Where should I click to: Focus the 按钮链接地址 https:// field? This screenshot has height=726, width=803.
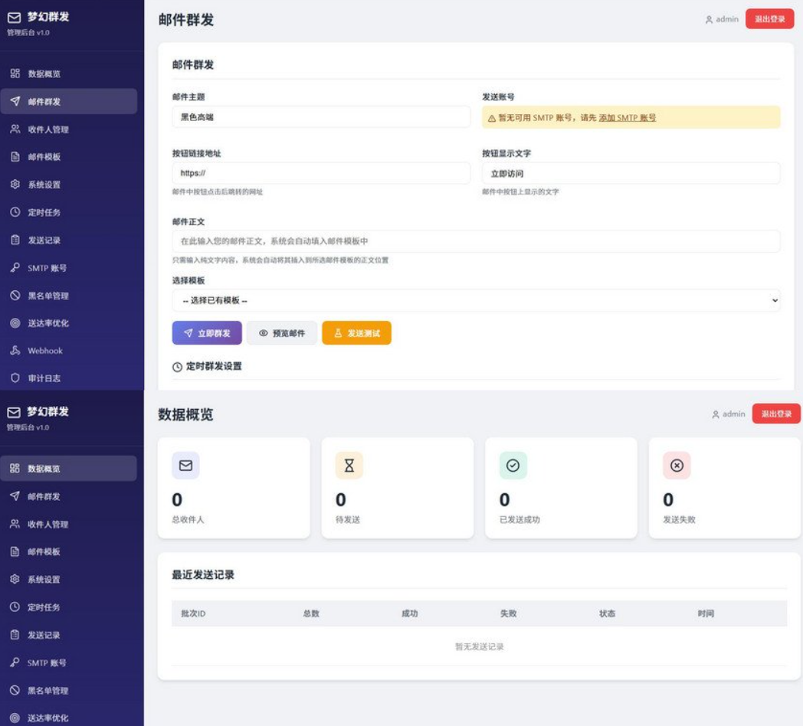click(321, 173)
